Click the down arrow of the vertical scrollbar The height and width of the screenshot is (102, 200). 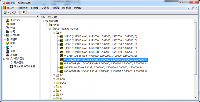tap(196, 97)
